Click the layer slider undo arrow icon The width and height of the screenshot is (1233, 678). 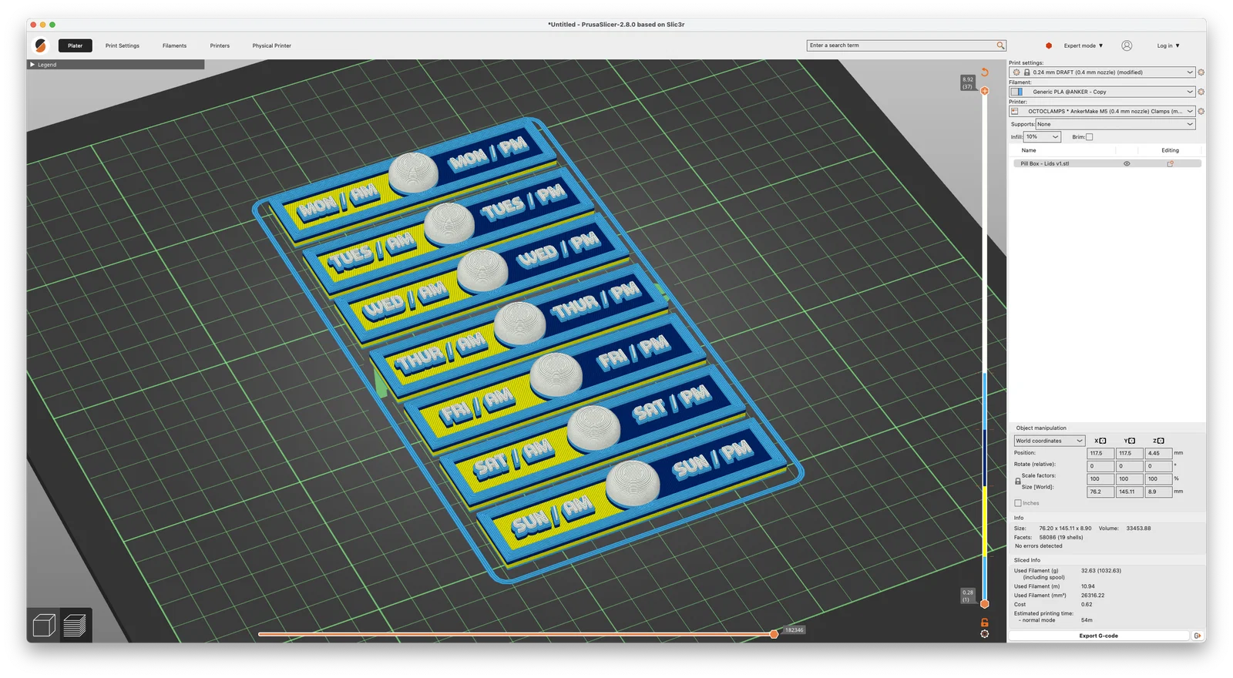coord(985,72)
